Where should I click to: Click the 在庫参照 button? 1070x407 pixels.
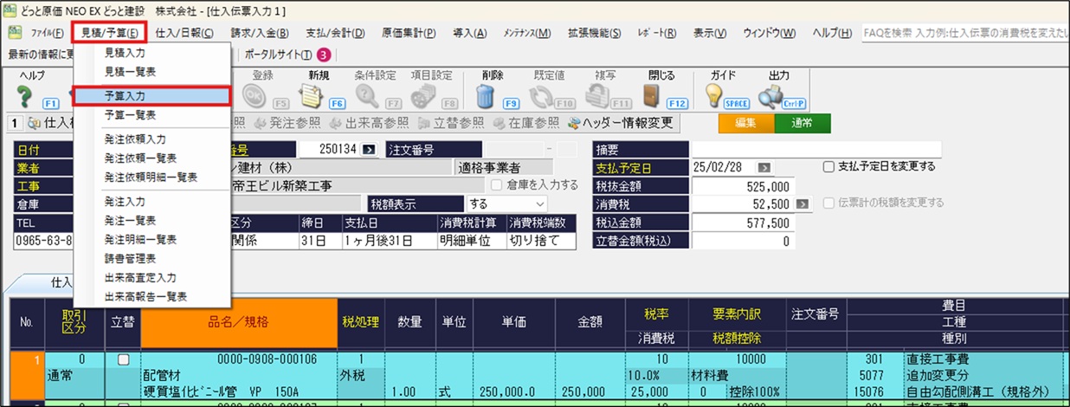528,123
